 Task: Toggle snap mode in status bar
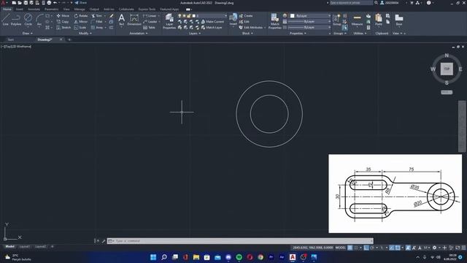coord(356,248)
